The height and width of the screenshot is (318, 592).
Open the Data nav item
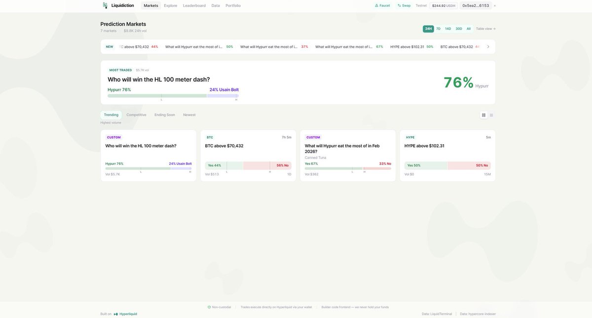point(216,5)
